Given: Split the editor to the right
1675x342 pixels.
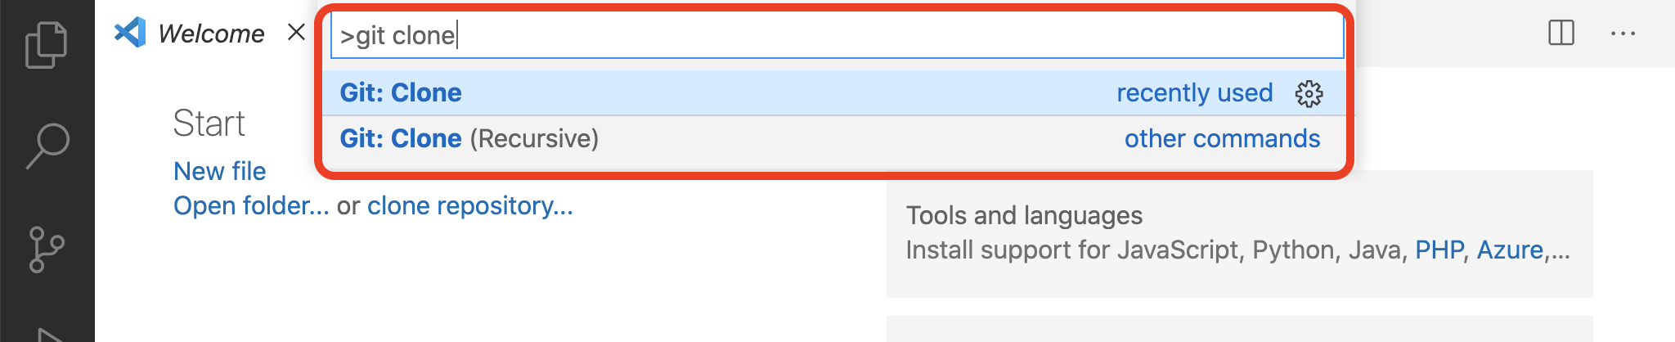Looking at the screenshot, I should pyautogui.click(x=1561, y=33).
